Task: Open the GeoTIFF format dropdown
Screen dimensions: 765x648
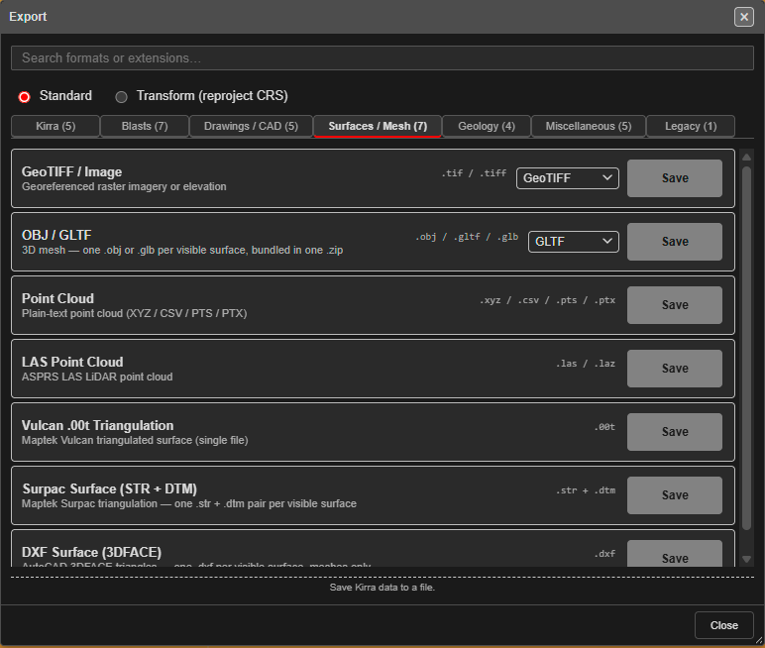Action: [x=568, y=178]
